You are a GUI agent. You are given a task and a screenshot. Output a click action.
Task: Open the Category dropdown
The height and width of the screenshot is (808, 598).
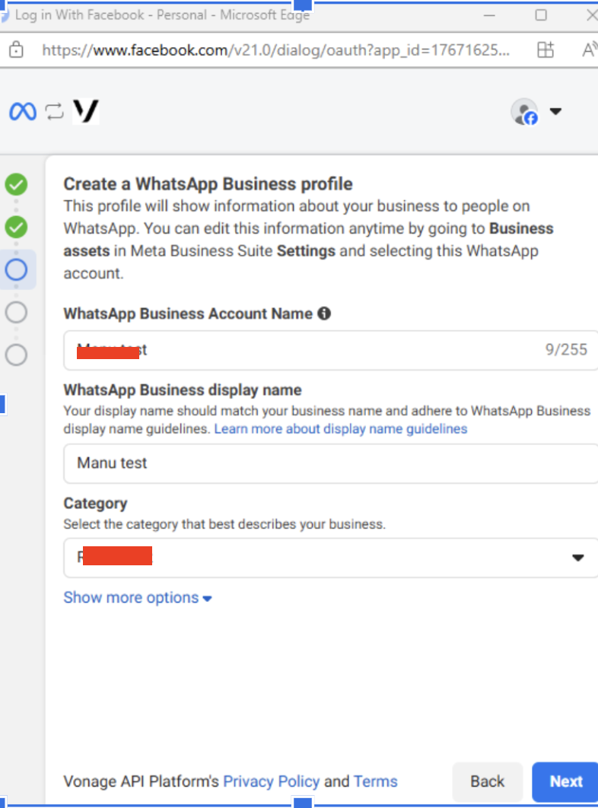(330, 558)
